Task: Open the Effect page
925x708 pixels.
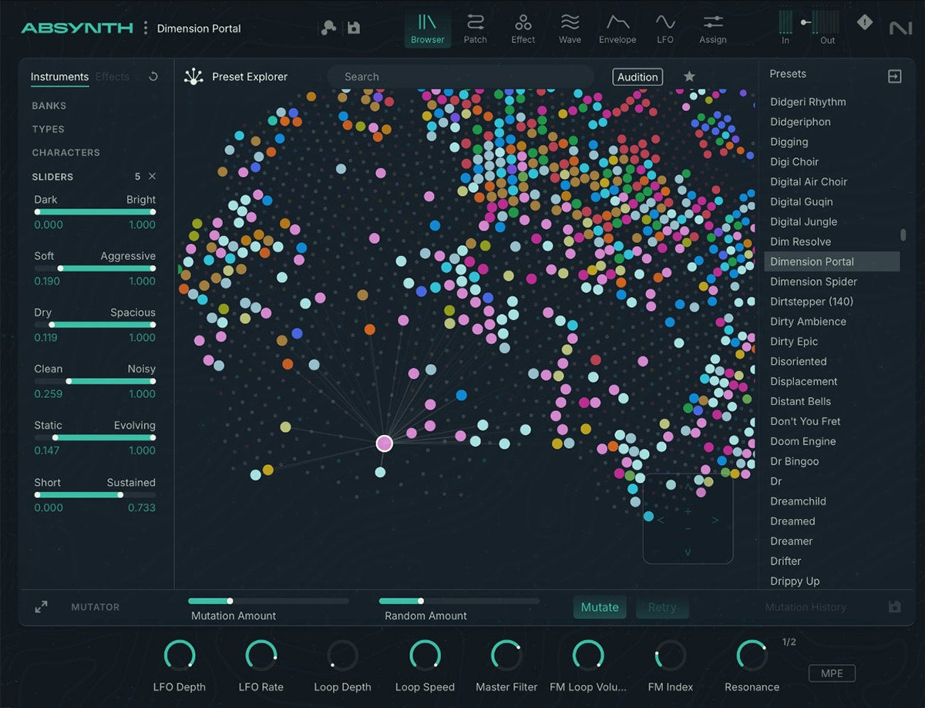Action: click(523, 29)
